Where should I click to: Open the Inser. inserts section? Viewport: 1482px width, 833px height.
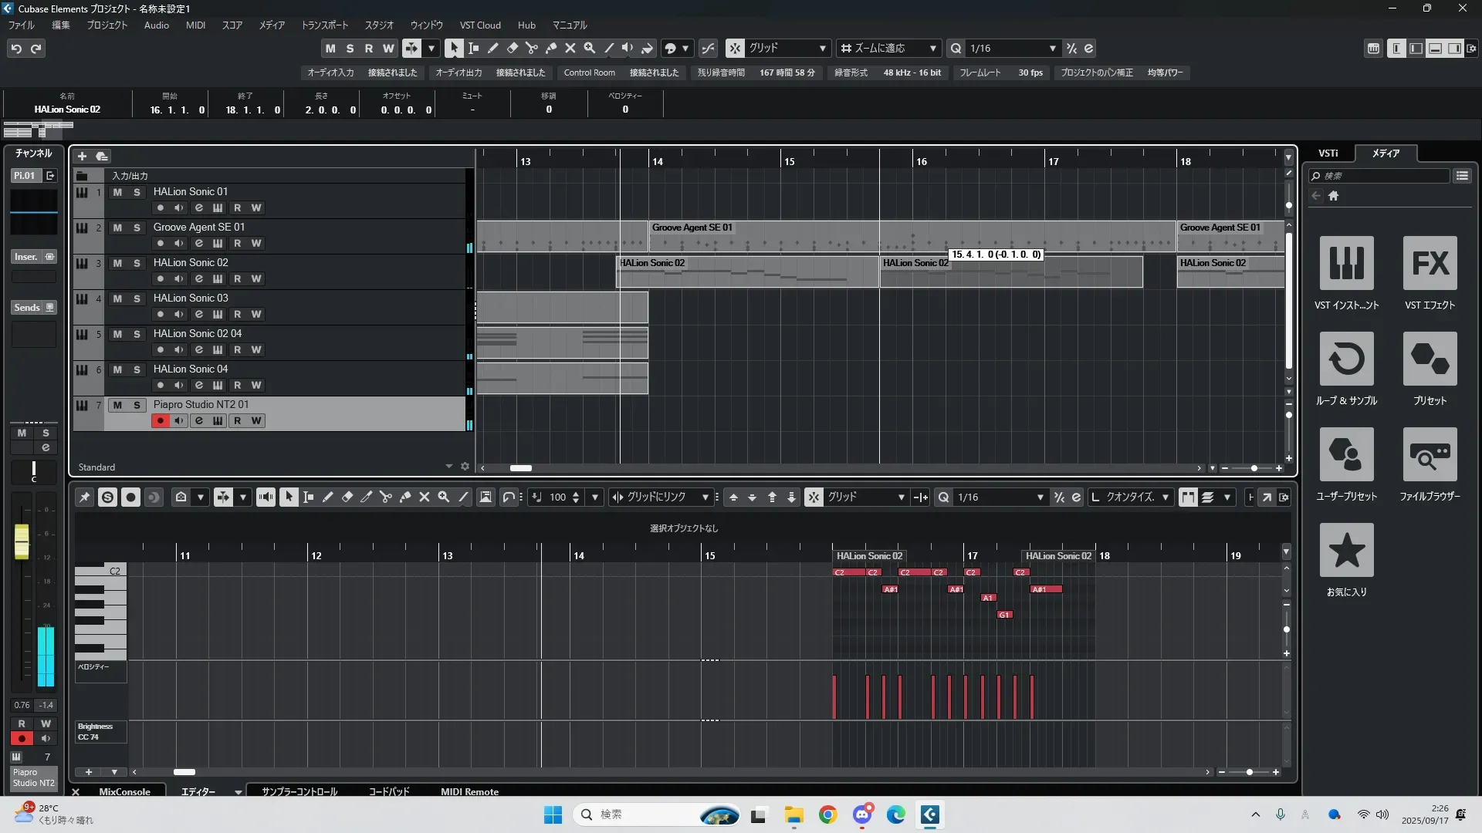(26, 257)
